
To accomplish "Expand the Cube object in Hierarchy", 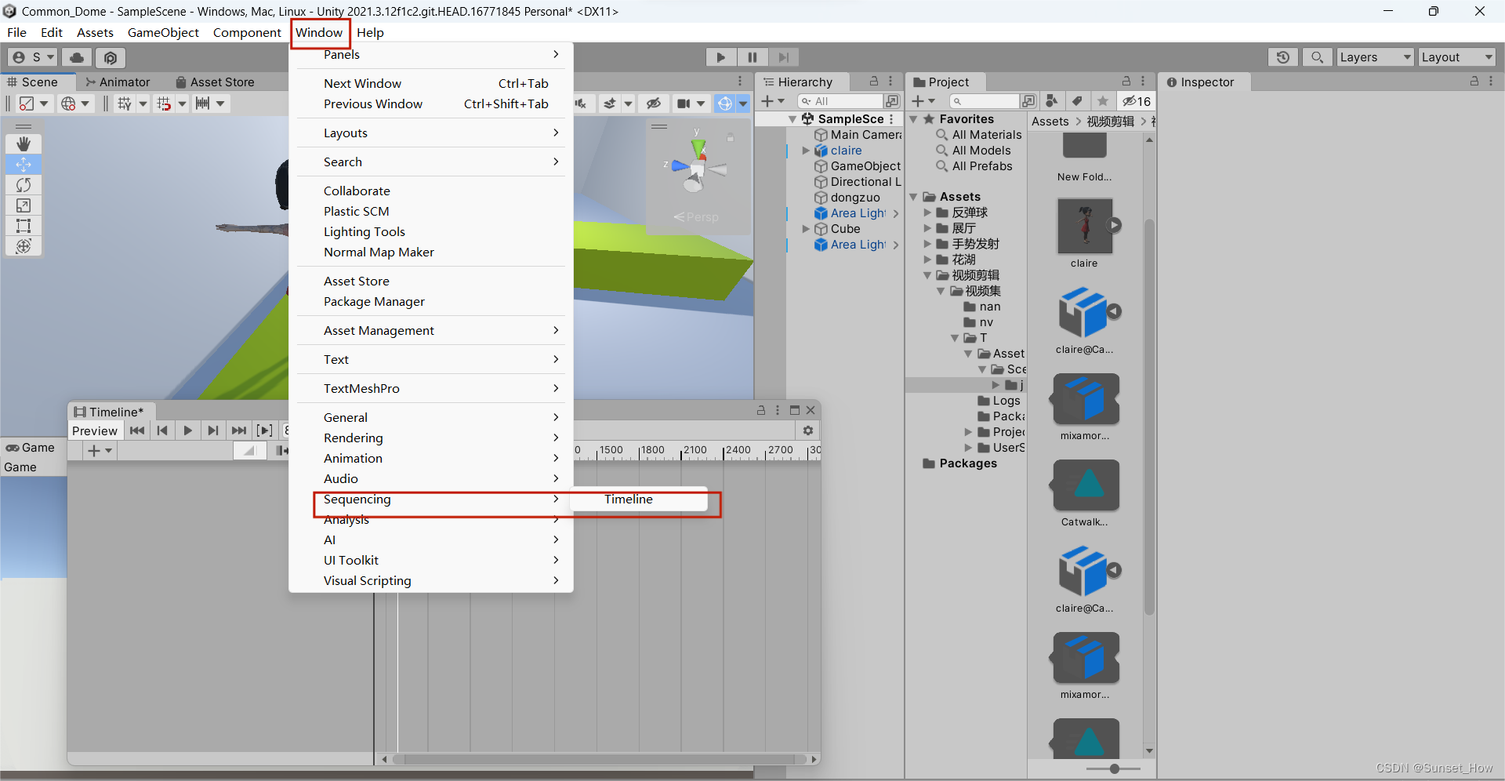I will (x=807, y=229).
